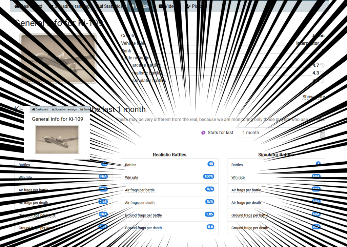Click the '100%' win rate badge
Screen dimensions: 347x247
pyautogui.click(x=209, y=177)
